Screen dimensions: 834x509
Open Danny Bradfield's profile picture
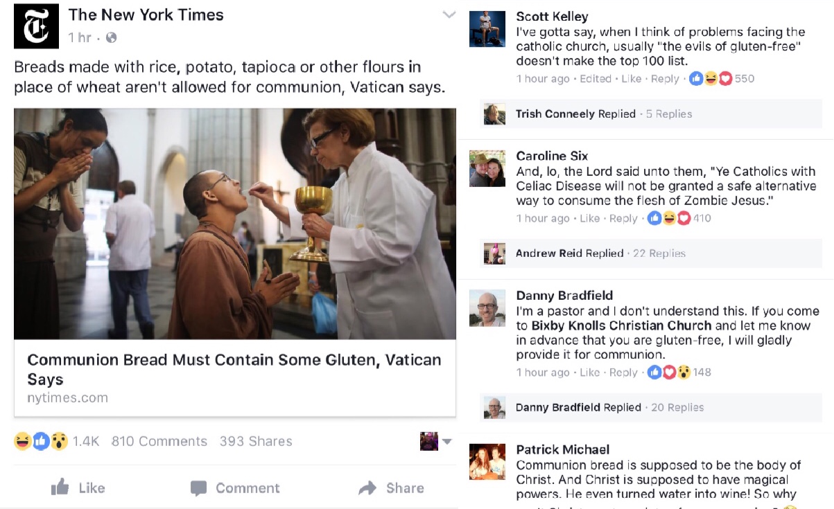point(487,308)
